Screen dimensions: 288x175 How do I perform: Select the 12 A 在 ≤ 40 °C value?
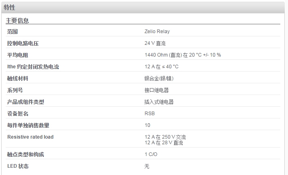[162, 67]
